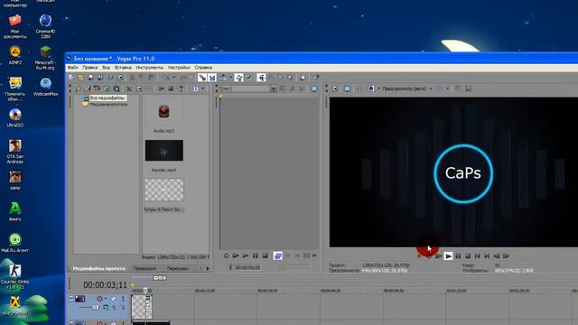The height and width of the screenshot is (325, 578).
Task: Open the trimmer history combo box
Action: click(248, 88)
